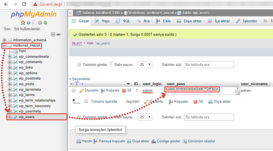
Task: Reload navigation panel with green refresh icon
Action: point(45,23)
